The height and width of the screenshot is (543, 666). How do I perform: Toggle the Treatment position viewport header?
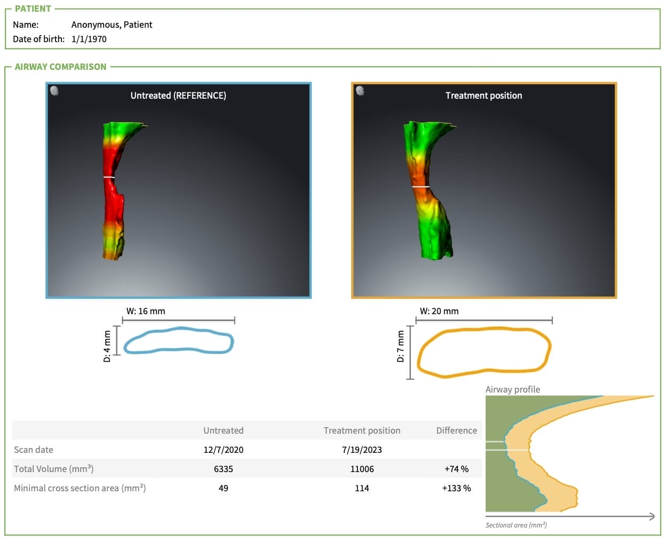pos(483,96)
